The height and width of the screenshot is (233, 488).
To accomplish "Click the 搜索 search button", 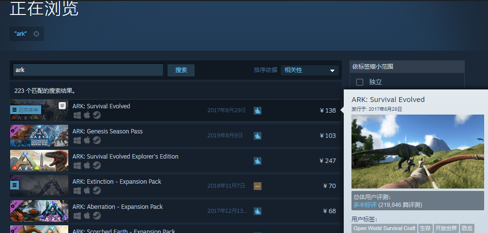I will pos(181,70).
